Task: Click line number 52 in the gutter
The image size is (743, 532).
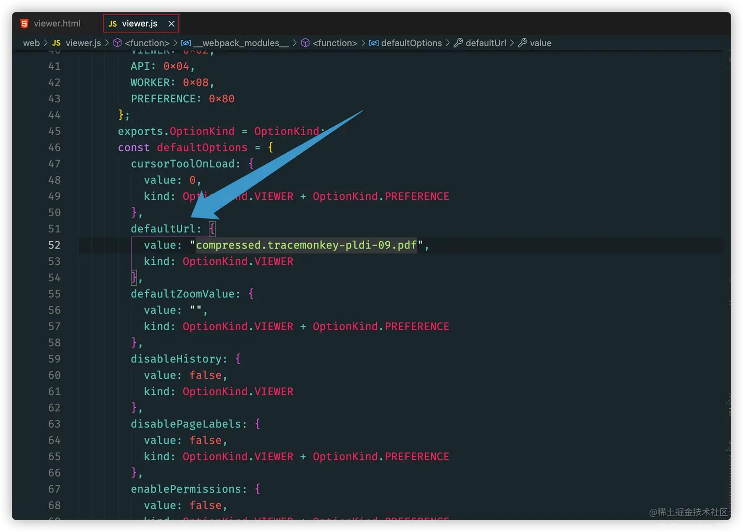Action: pos(55,245)
